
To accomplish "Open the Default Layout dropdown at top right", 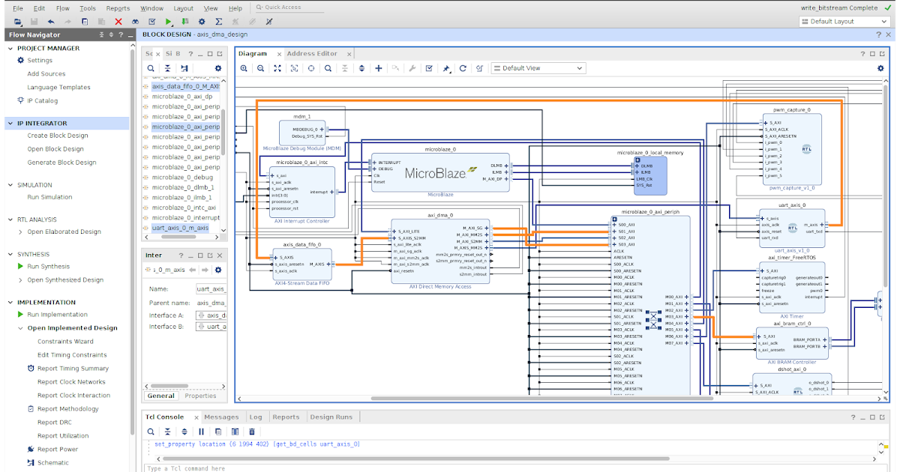I will (x=843, y=21).
